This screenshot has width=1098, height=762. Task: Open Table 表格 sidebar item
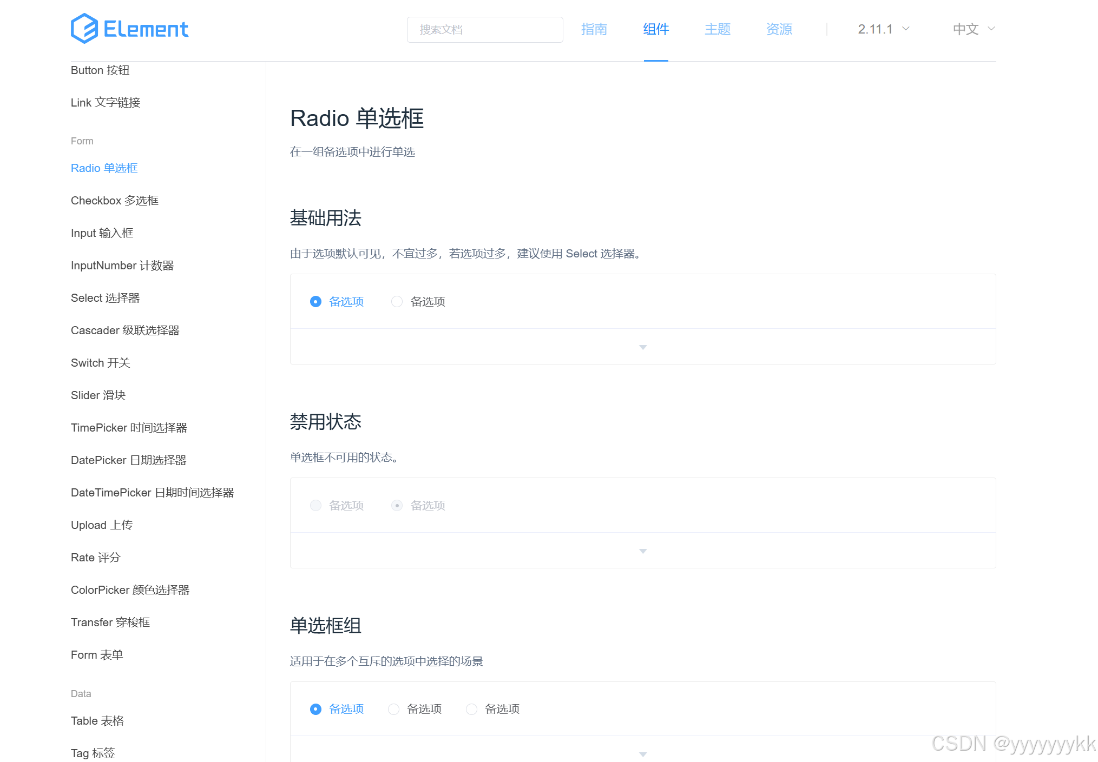coord(97,721)
